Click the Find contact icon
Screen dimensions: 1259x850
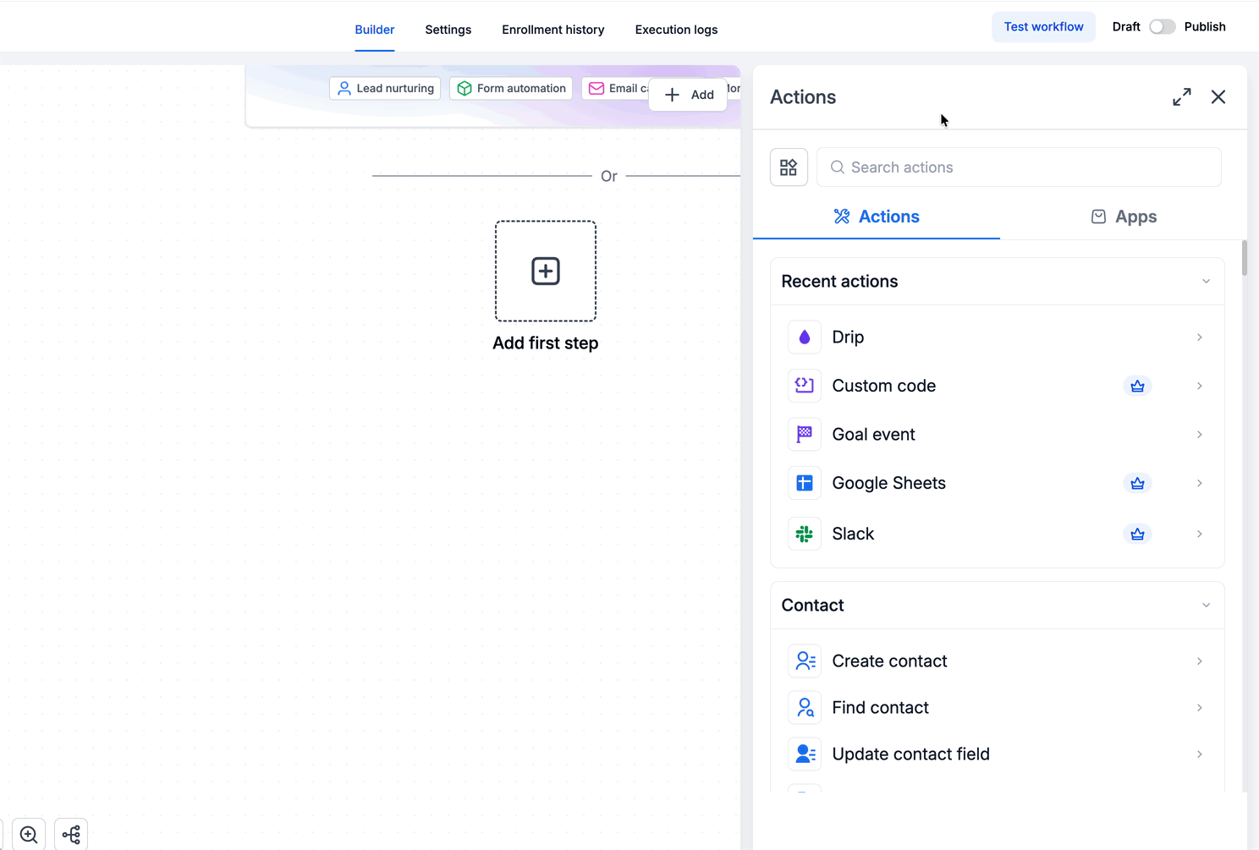[805, 707]
